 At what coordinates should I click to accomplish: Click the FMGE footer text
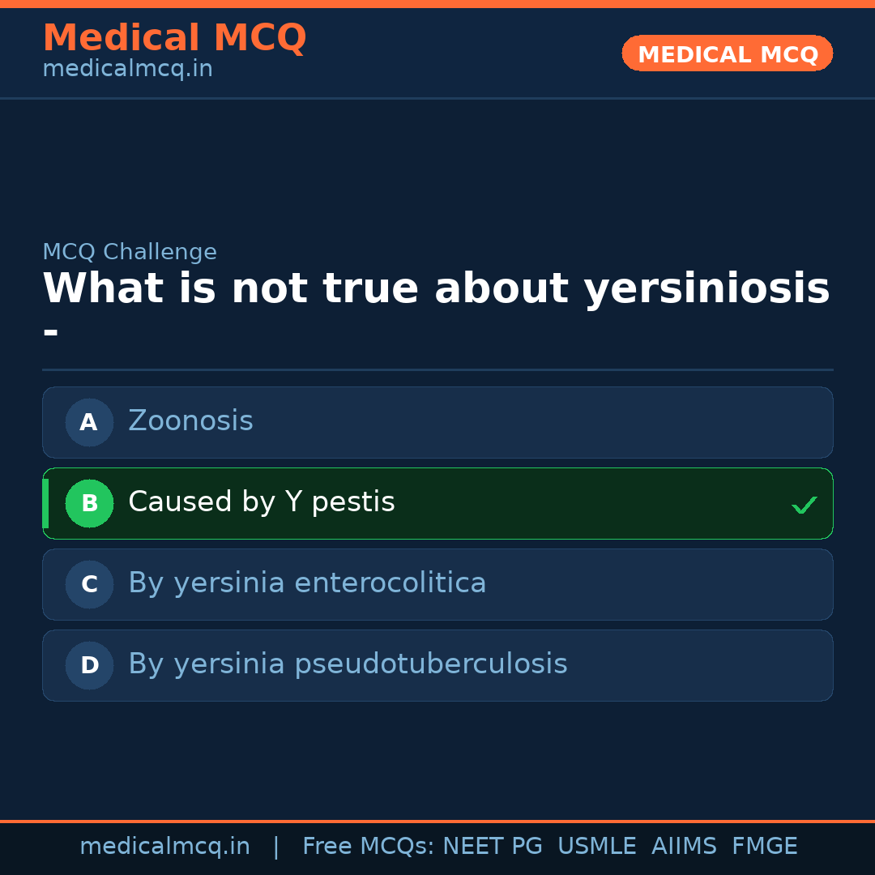[765, 847]
